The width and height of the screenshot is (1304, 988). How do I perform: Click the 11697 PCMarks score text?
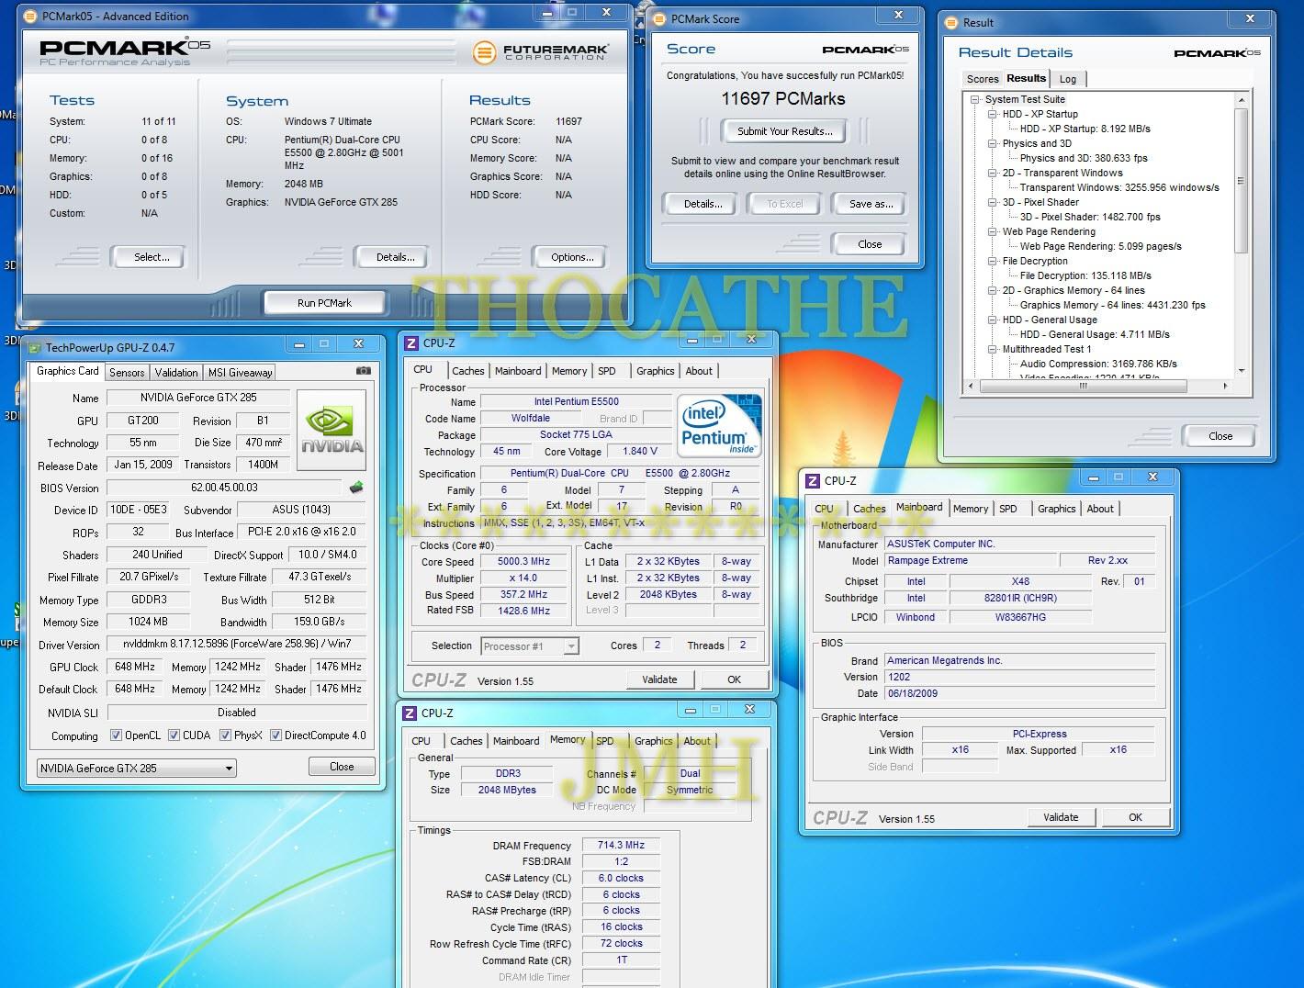(x=783, y=99)
